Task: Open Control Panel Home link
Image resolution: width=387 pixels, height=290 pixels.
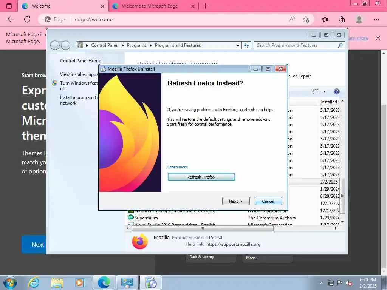Action: [80, 61]
